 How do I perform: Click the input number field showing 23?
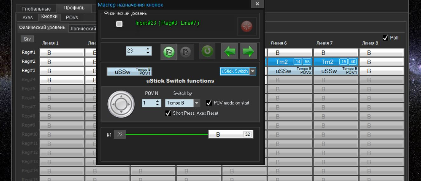(x=139, y=51)
